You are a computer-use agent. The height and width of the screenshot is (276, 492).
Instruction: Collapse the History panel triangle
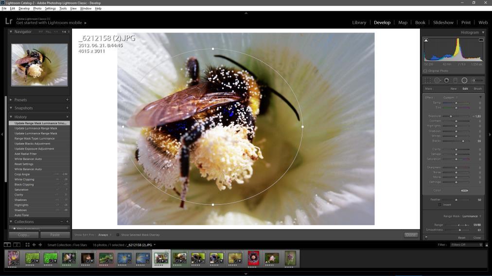coord(11,117)
